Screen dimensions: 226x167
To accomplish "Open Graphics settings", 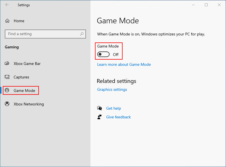I will pos(113,89).
